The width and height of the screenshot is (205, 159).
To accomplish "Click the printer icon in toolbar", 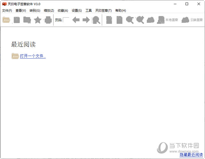I will [48, 20].
